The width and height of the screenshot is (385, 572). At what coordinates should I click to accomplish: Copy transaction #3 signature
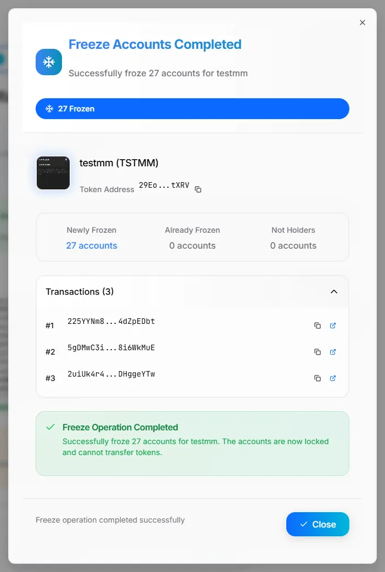click(317, 378)
